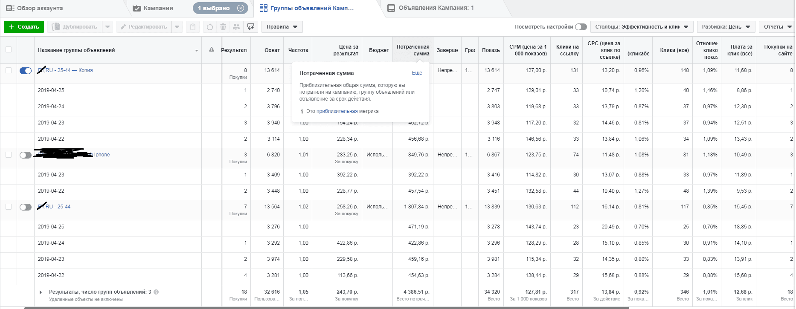The height and width of the screenshot is (309, 796).
Task: Sort by Цена за результат column header
Action: [x=337, y=50]
